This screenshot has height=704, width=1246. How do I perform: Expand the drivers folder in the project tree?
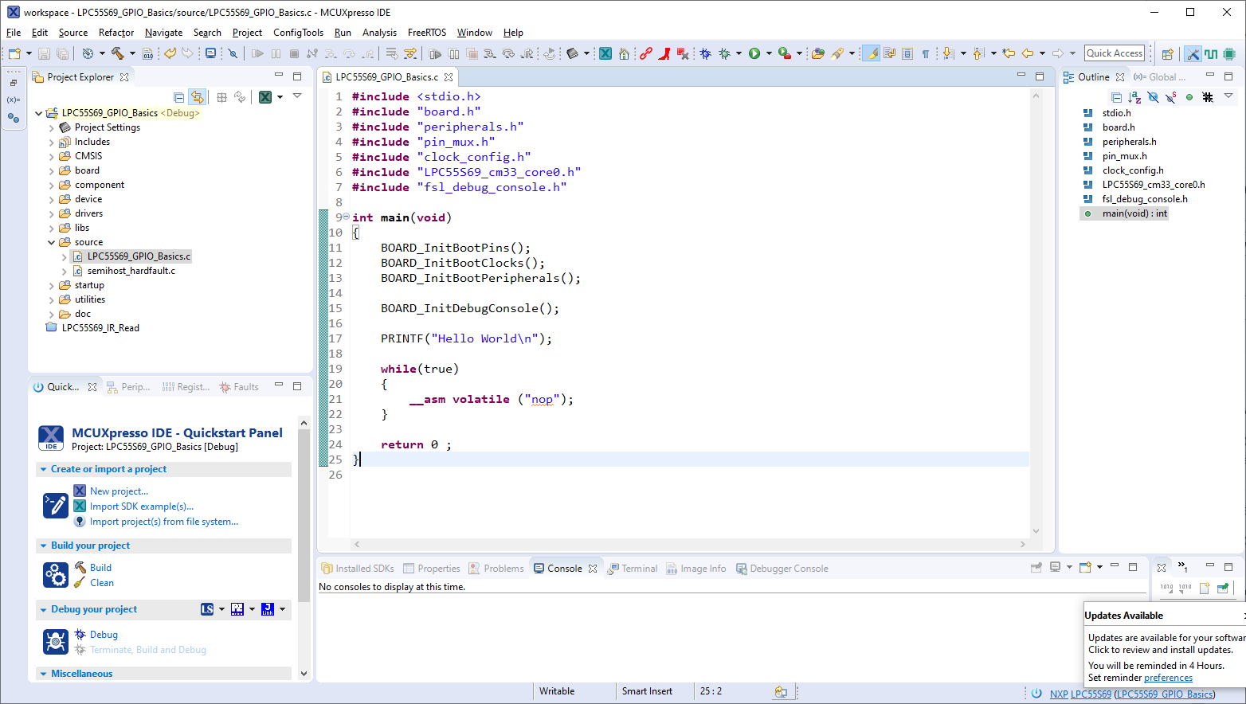[52, 213]
